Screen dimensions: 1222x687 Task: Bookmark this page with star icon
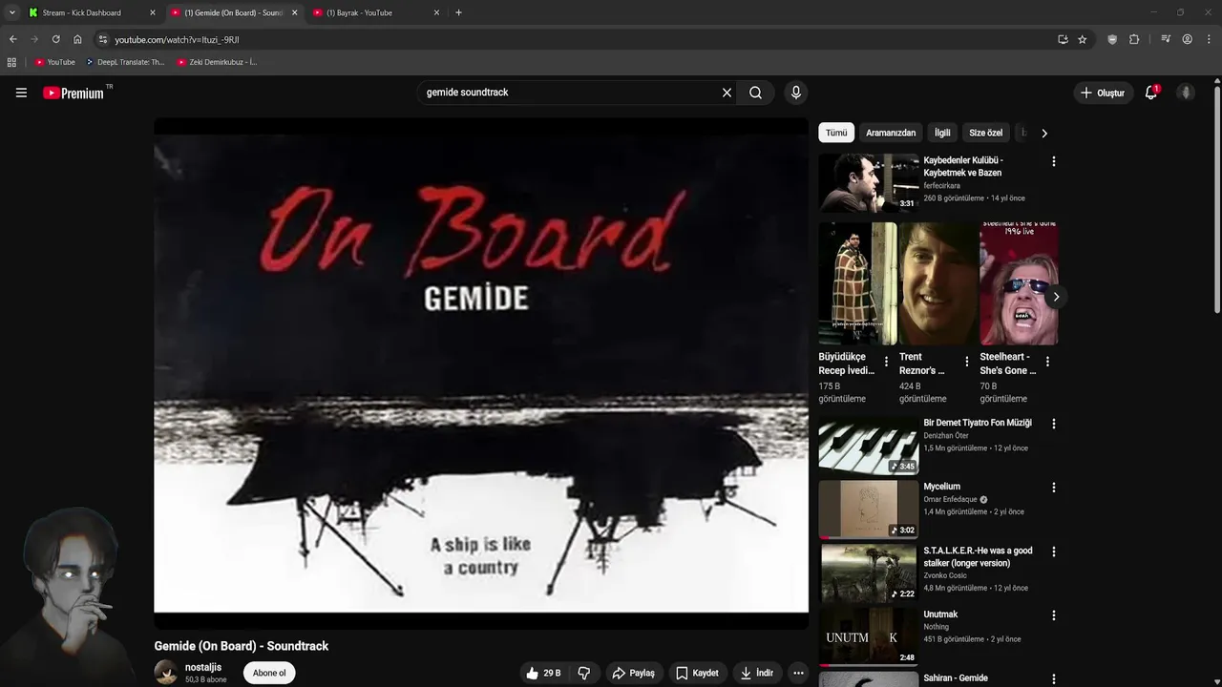(1083, 39)
